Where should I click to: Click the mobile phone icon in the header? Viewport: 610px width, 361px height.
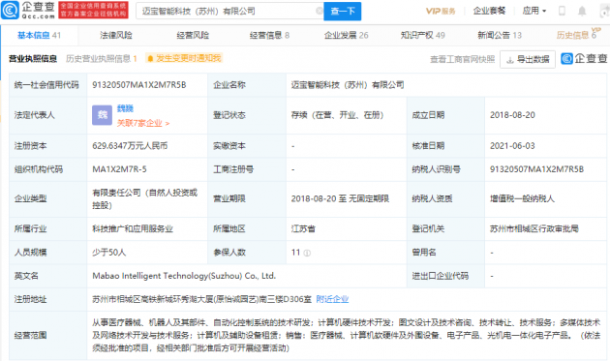tap(562, 11)
